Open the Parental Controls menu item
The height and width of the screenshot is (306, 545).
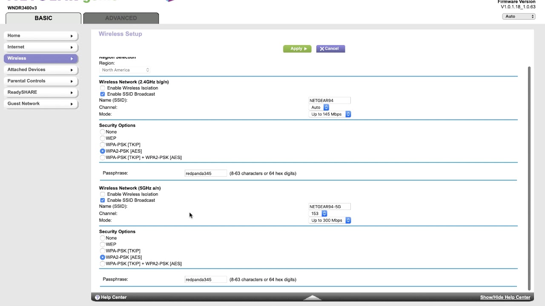pos(41,81)
